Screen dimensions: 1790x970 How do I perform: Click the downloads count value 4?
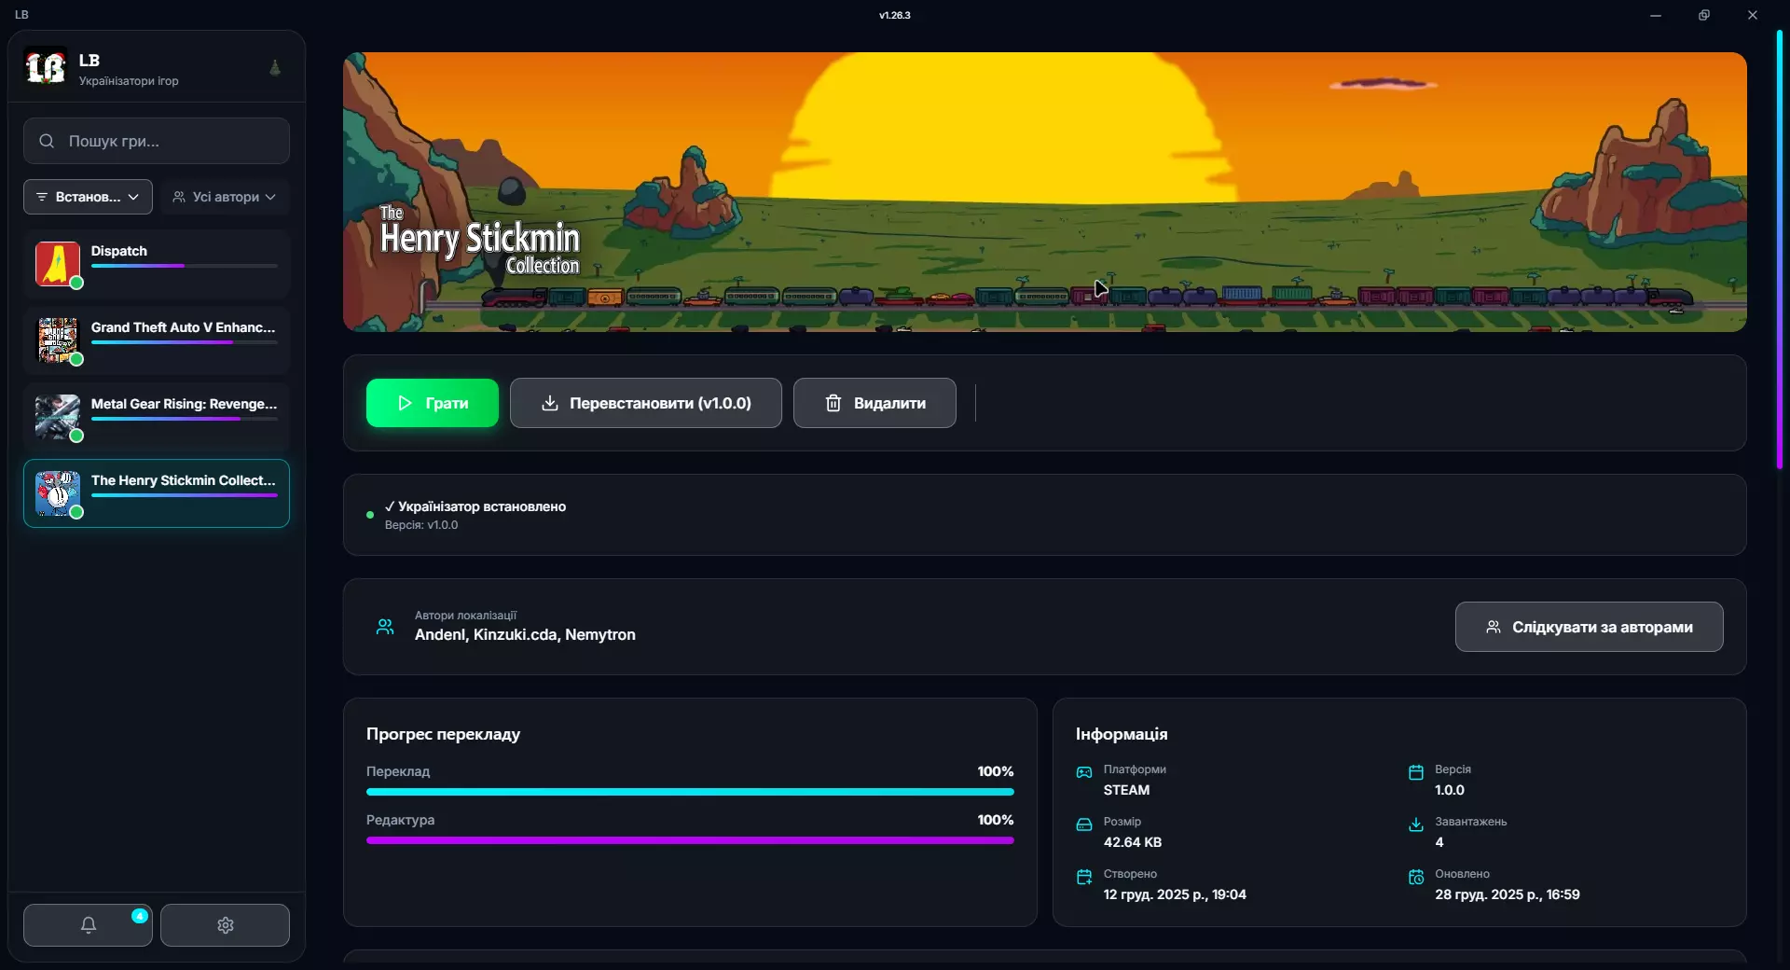[x=1439, y=842]
